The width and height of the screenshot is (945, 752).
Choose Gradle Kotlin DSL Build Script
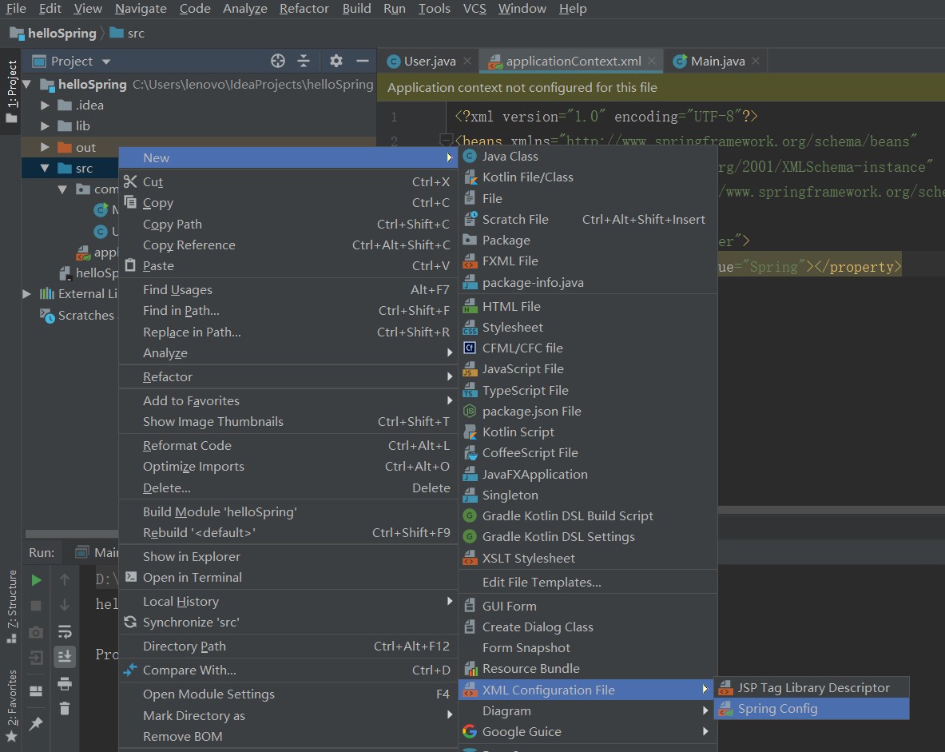[x=588, y=516]
